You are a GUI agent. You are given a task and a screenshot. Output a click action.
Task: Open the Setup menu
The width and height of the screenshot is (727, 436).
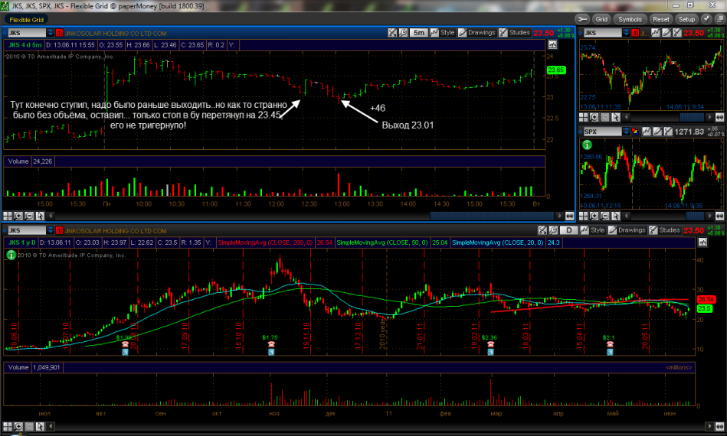[x=686, y=19]
